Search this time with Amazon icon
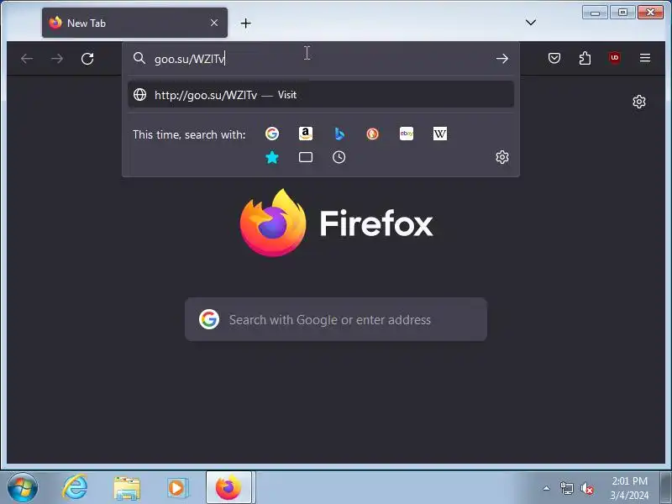 click(306, 134)
